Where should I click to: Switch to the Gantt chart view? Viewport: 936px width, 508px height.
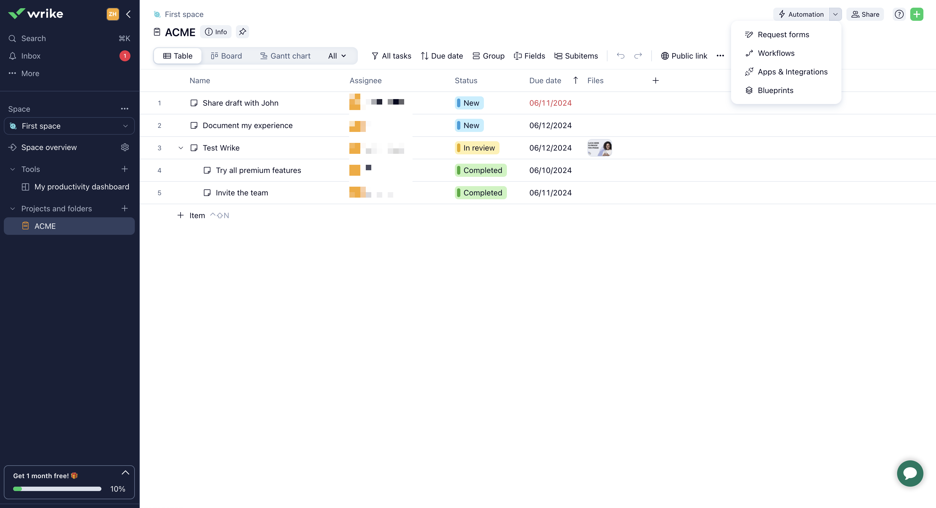(286, 56)
